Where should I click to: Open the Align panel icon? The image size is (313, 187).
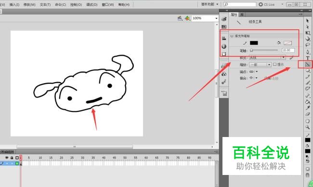click(224, 38)
